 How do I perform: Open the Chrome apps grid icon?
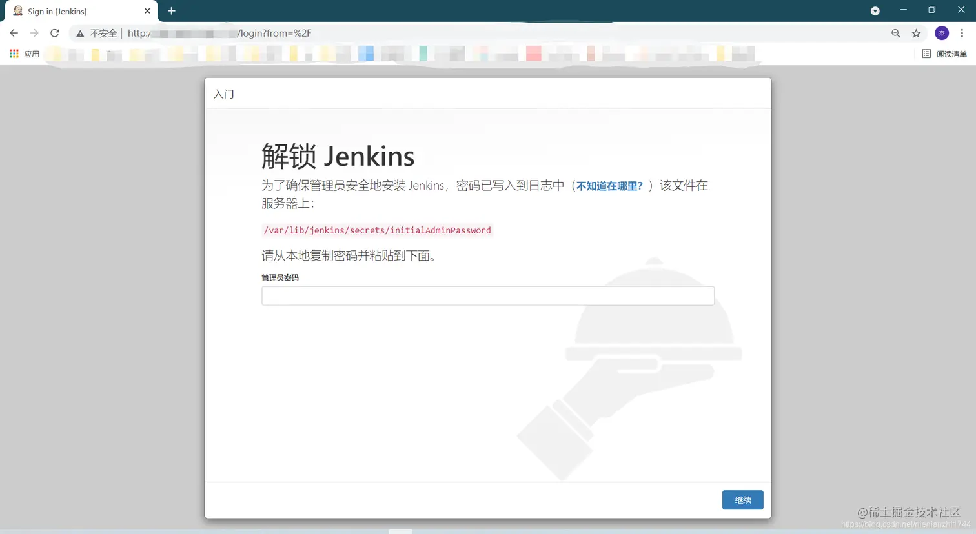(14, 54)
